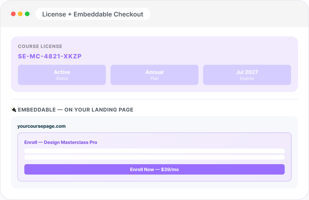
Task: Click the yellow minimize window dot
Action: 20,14
